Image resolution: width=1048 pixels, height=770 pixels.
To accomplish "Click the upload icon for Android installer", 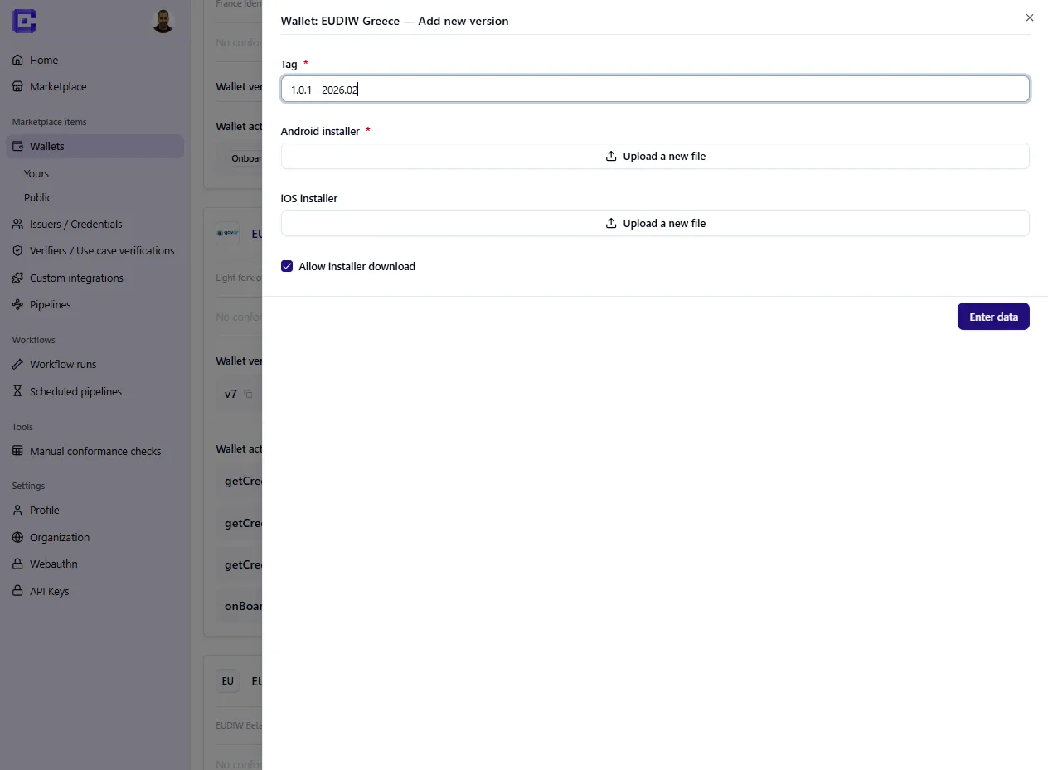I will [x=611, y=156].
